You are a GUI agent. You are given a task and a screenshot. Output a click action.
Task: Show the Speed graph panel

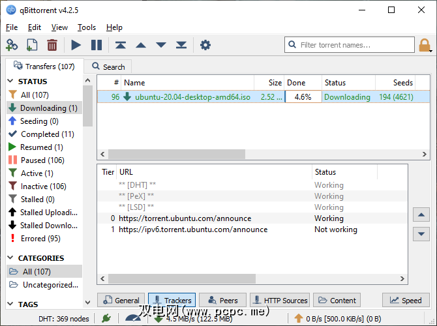(x=406, y=301)
